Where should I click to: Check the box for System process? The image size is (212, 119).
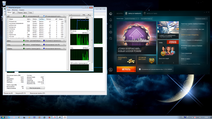[8, 33]
